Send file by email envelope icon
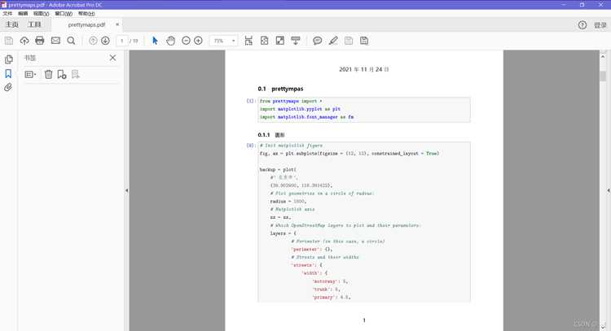Viewport: 611px width, 331px height. [x=55, y=41]
